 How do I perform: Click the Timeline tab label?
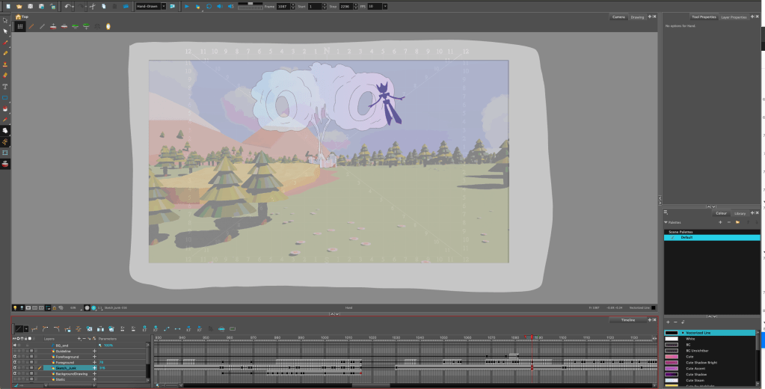click(627, 319)
